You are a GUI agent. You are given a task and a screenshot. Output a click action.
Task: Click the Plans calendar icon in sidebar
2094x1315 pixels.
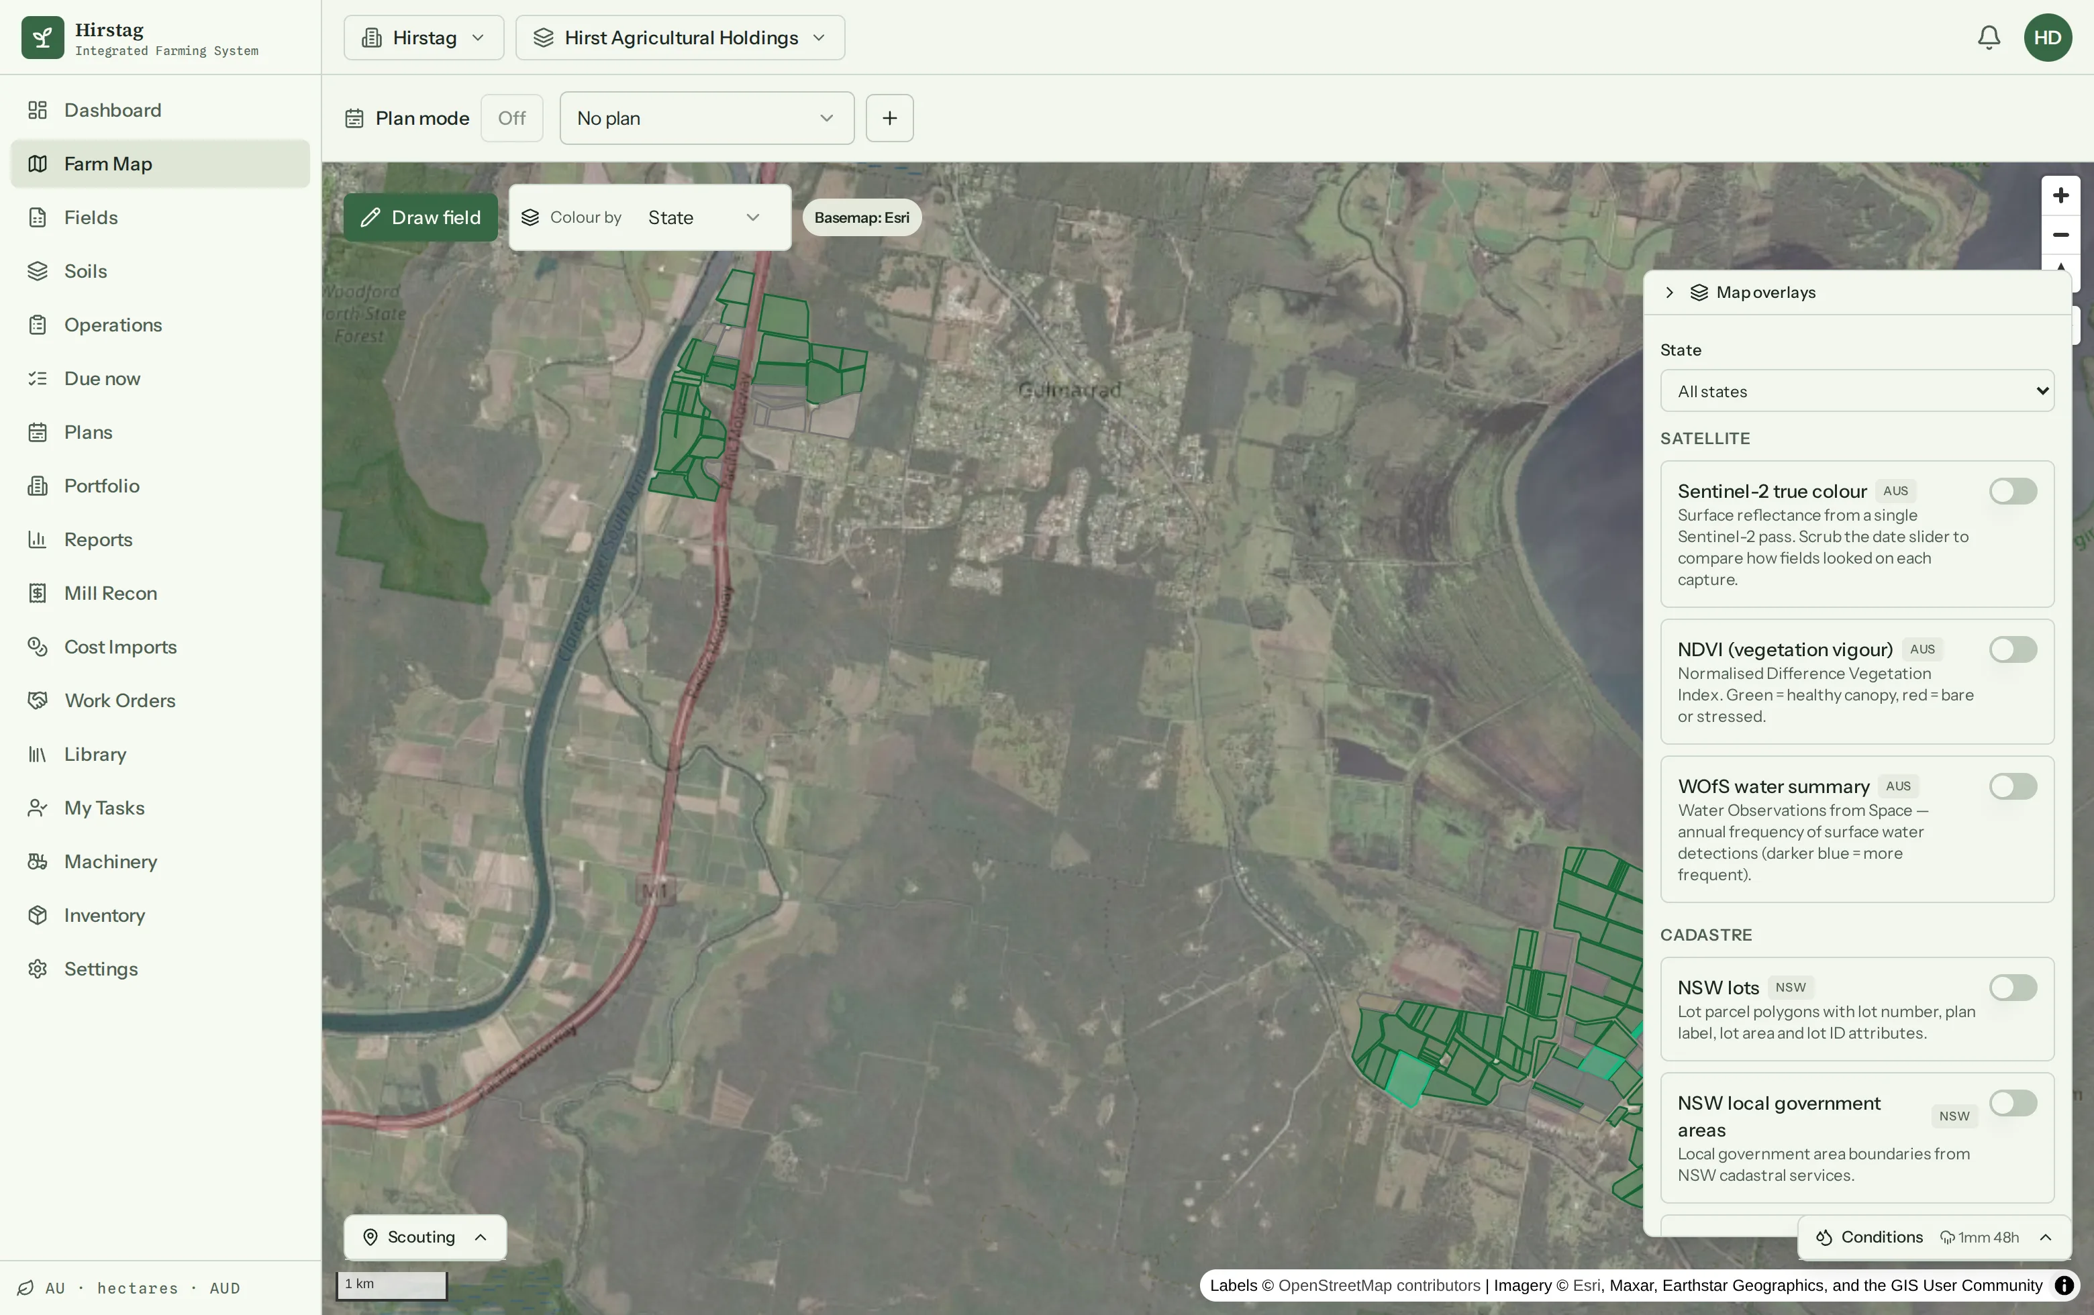tap(38, 432)
